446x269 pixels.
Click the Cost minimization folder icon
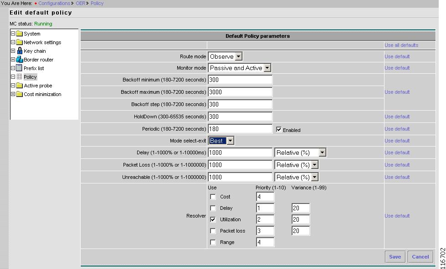point(19,94)
